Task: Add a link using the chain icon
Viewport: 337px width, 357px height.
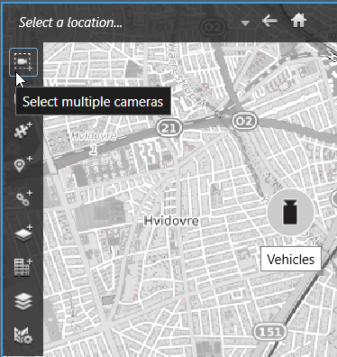Action: (x=23, y=198)
